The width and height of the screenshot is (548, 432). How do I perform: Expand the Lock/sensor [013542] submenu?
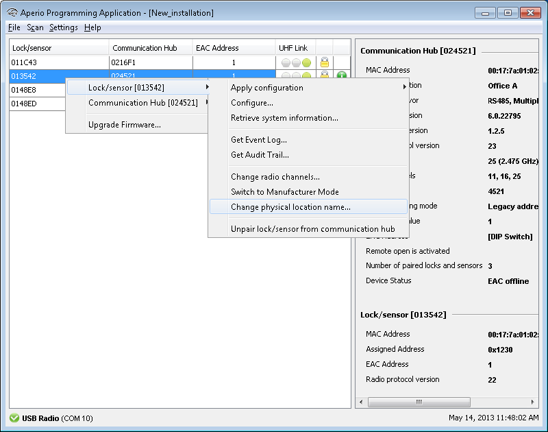pyautogui.click(x=138, y=88)
